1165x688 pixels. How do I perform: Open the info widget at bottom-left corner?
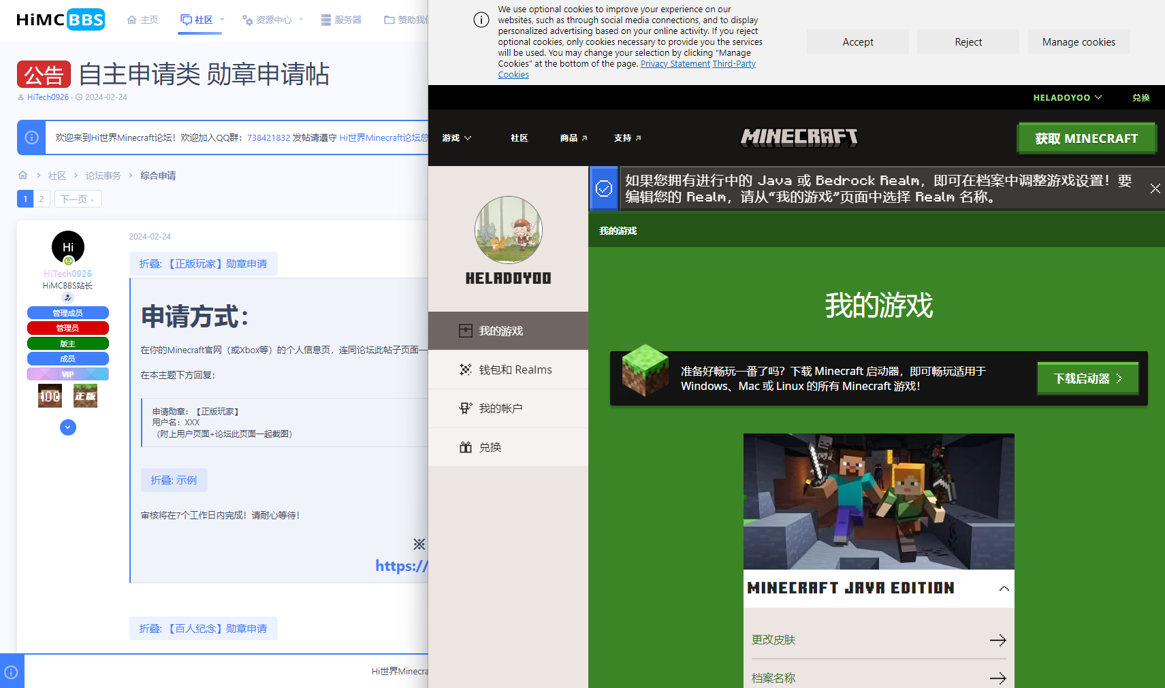pyautogui.click(x=11, y=672)
